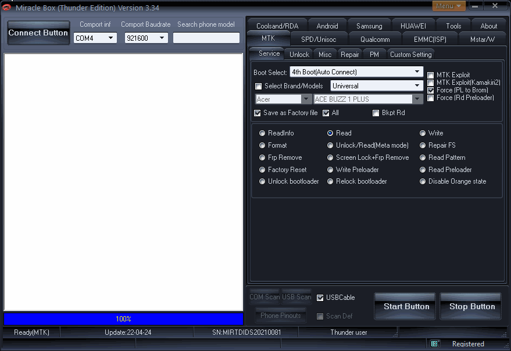Click the COM Scan button

click(265, 297)
